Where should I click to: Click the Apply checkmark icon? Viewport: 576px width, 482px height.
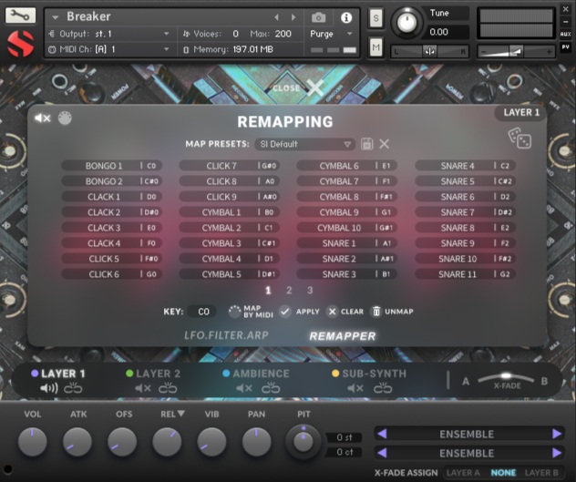(284, 312)
